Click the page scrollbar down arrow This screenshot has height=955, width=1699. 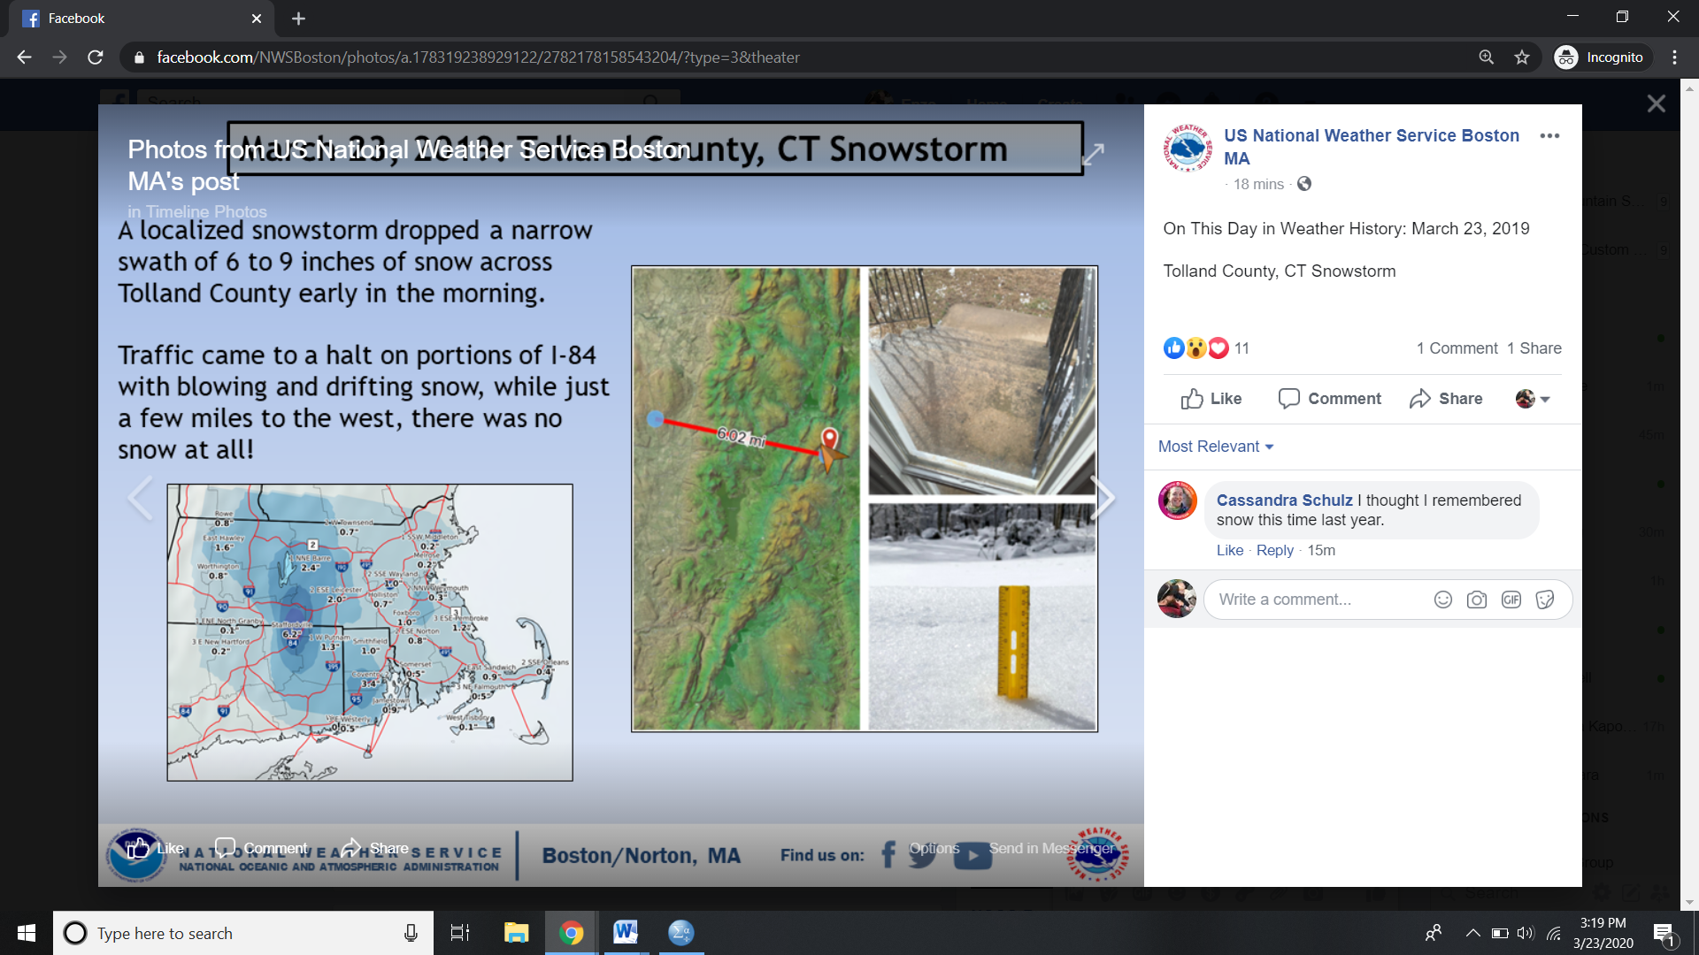[1689, 903]
